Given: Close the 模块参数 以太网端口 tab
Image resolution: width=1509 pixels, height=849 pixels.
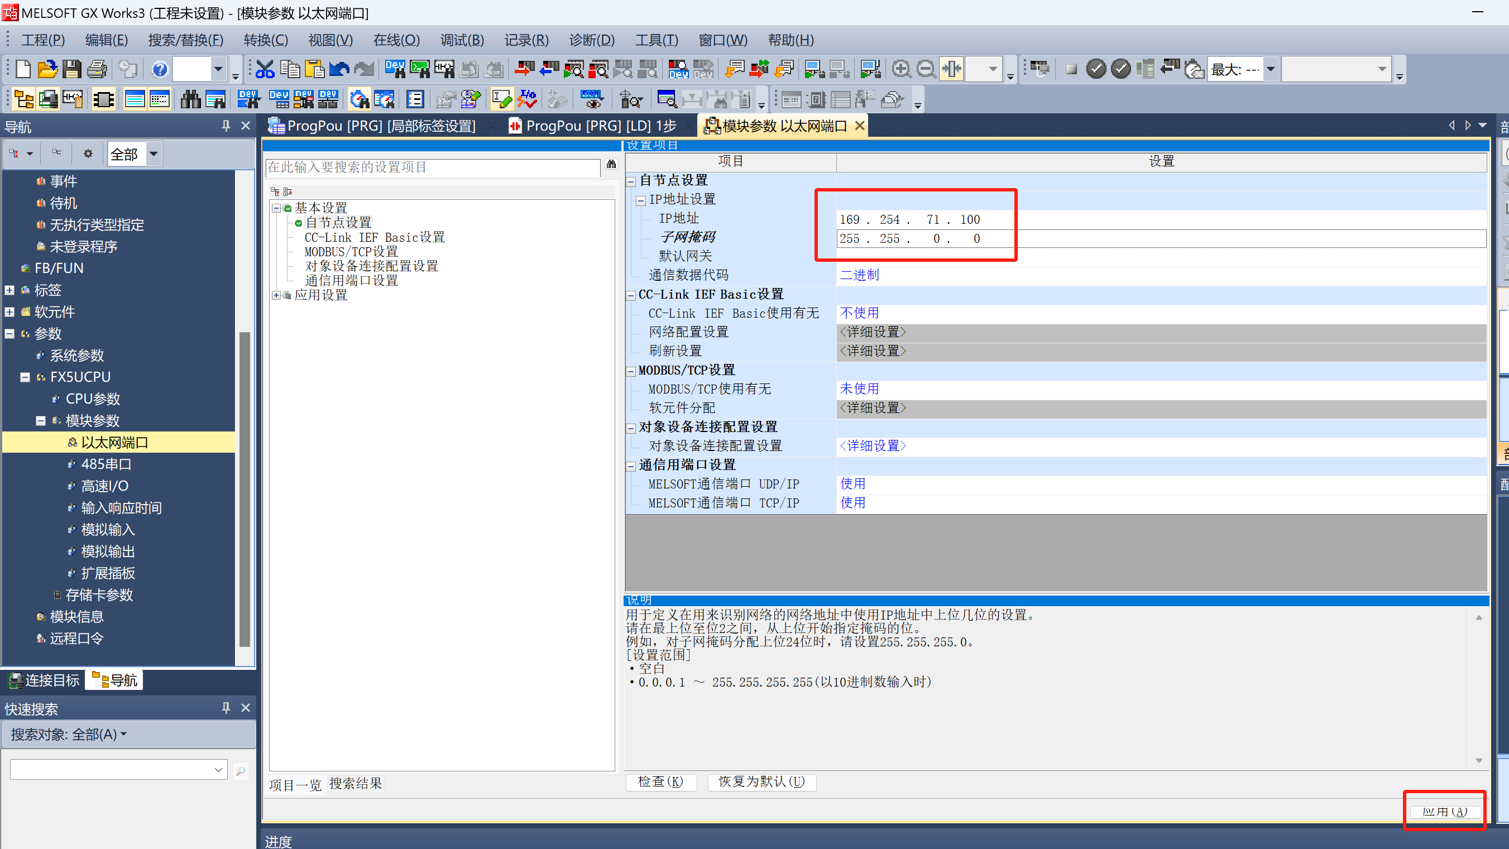Looking at the screenshot, I should pos(859,126).
